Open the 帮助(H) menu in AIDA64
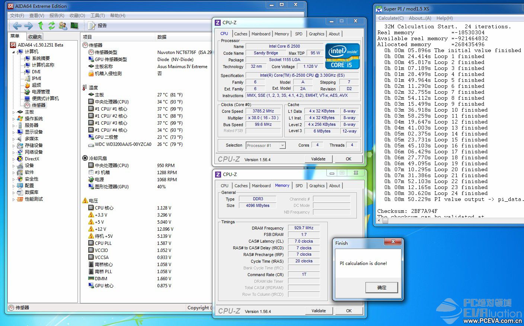The height and width of the screenshot is (326, 524). (118, 16)
